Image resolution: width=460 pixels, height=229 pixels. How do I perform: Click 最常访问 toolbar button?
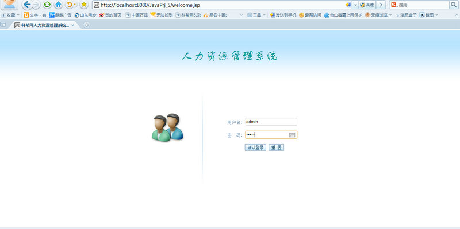pos(310,15)
